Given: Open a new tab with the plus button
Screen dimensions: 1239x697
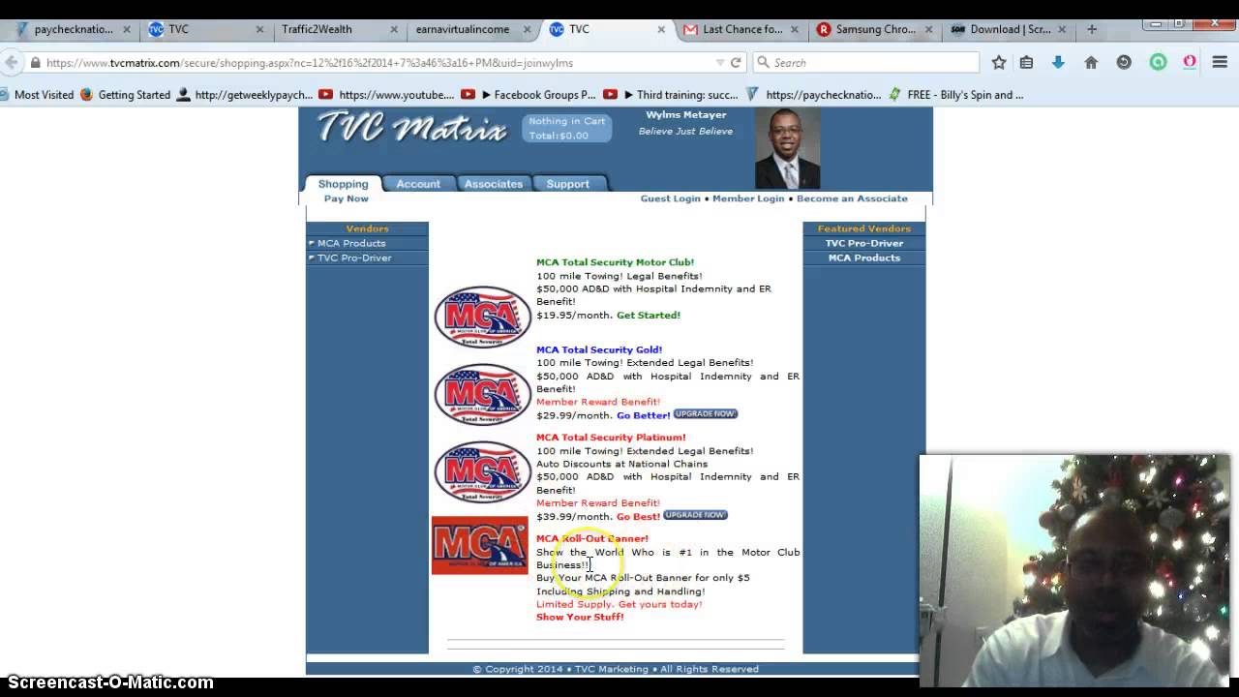Looking at the screenshot, I should 1092,29.
